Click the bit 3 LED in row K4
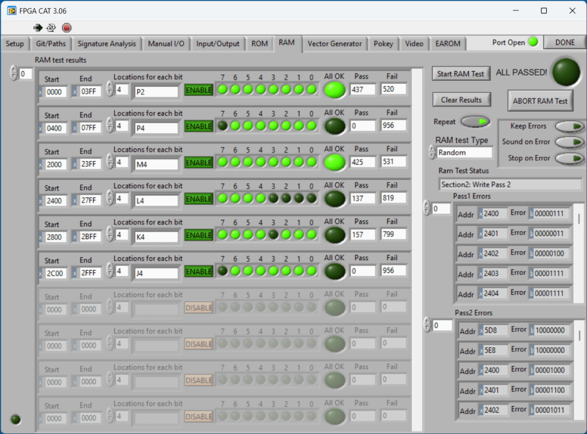The image size is (587, 434). (273, 234)
